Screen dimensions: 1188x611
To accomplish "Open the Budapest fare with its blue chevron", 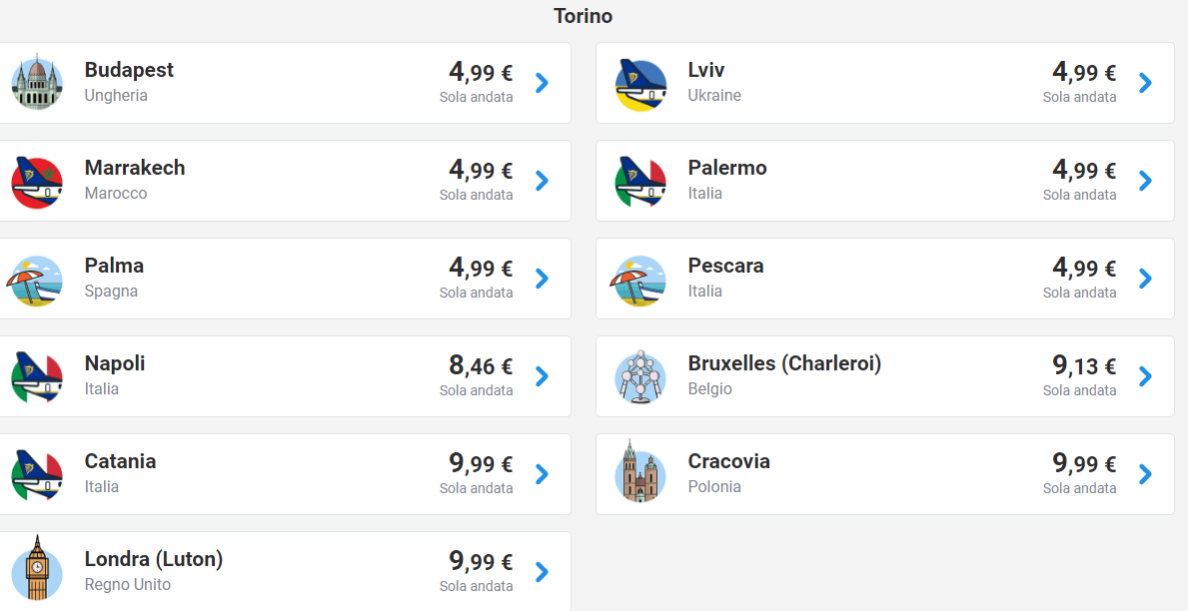I will (542, 83).
